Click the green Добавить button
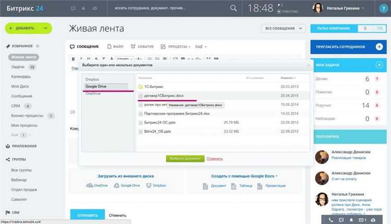The width and height of the screenshot is (391, 224). coord(29,28)
